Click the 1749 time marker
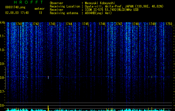This screenshot has height=111, width=175. tap(152, 24)
